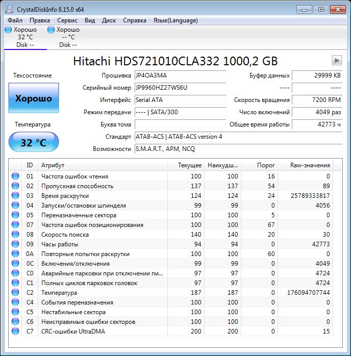Click status orb for attribute 0C
The image size is (351, 356).
click(x=15, y=263)
